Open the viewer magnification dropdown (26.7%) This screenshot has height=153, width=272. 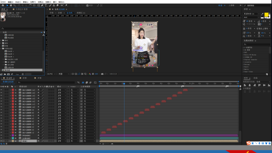click(51, 74)
